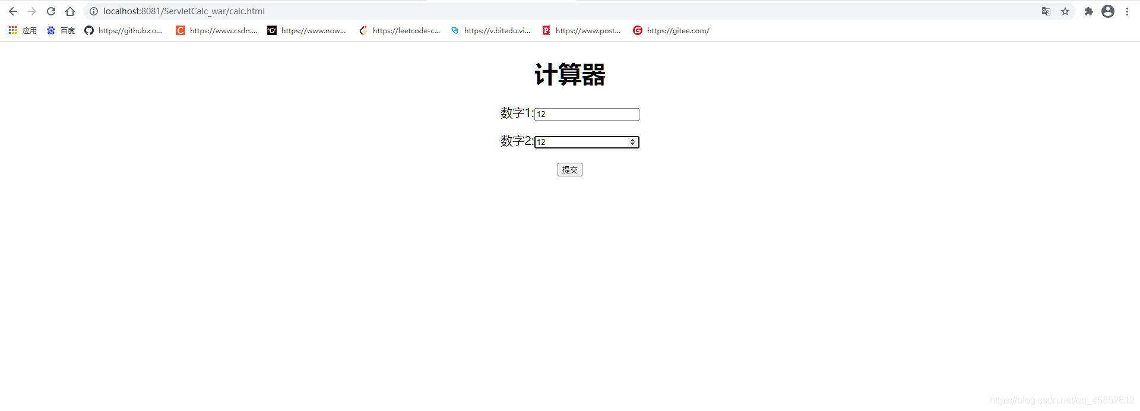Screen dimensions: 1140x411
Task: Click the 数字1: label
Action: tap(517, 113)
